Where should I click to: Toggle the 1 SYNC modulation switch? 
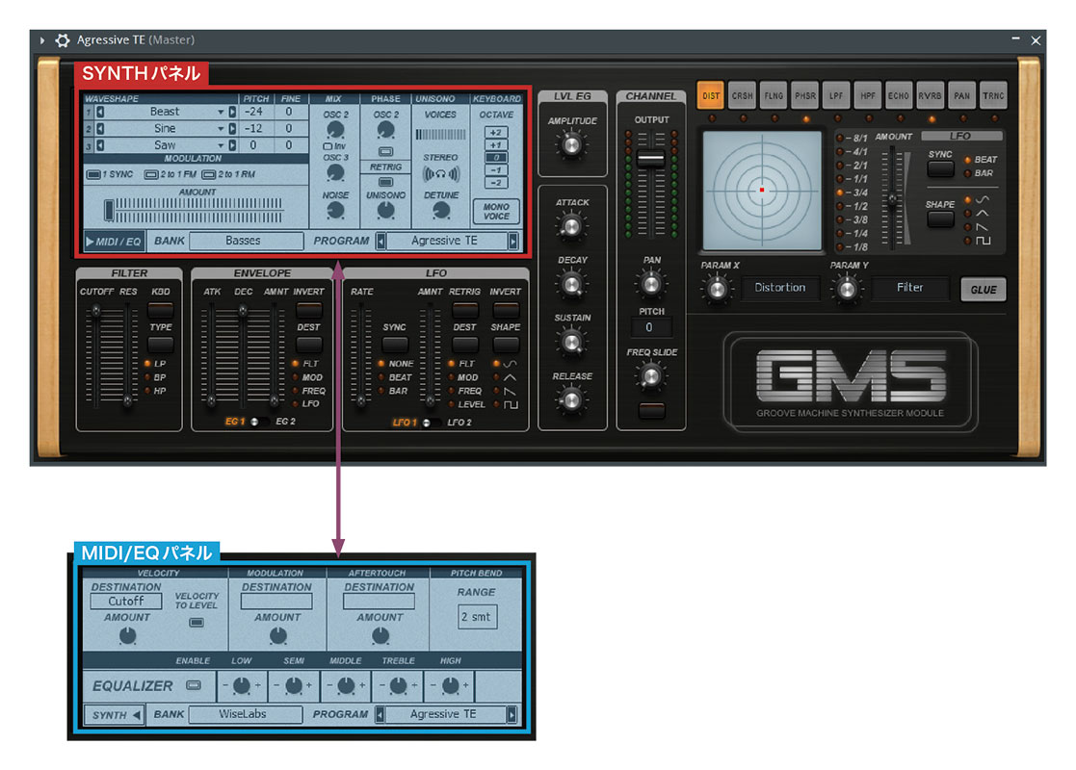[x=93, y=175]
